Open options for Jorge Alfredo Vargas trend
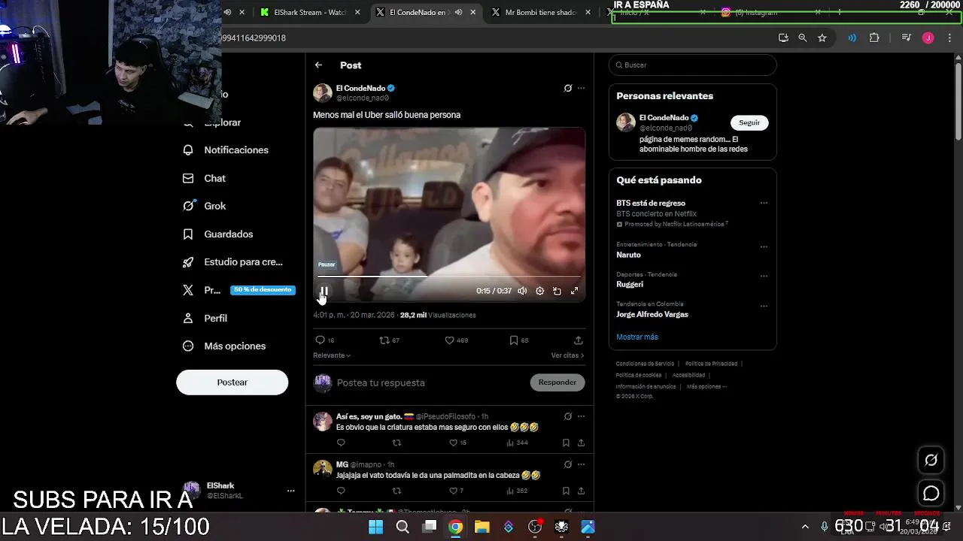 [x=764, y=307]
